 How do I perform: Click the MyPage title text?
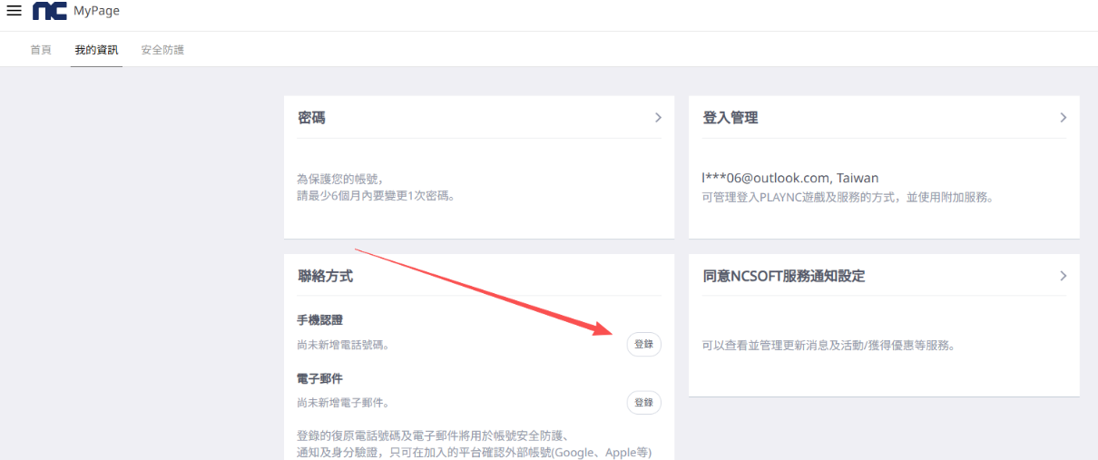point(96,11)
